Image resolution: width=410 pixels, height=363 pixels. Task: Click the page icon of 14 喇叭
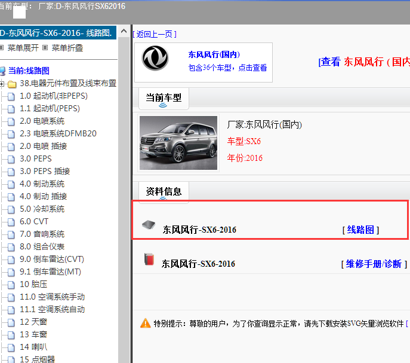[11, 348]
